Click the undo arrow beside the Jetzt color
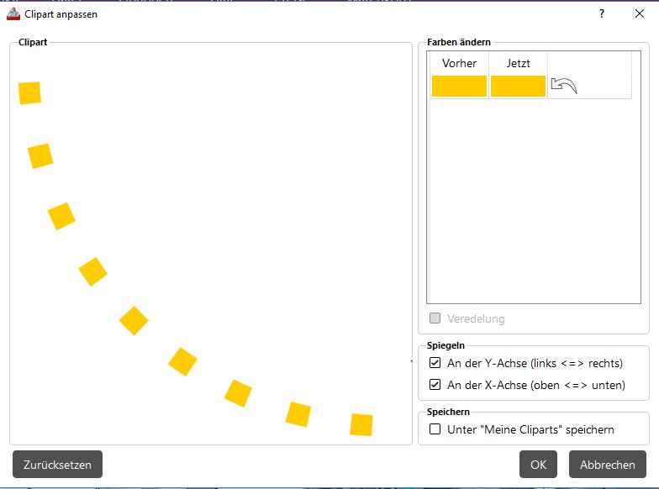This screenshot has height=489, width=659. tap(563, 85)
